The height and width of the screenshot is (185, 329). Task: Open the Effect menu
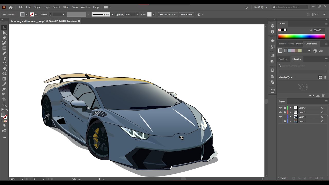66,7
